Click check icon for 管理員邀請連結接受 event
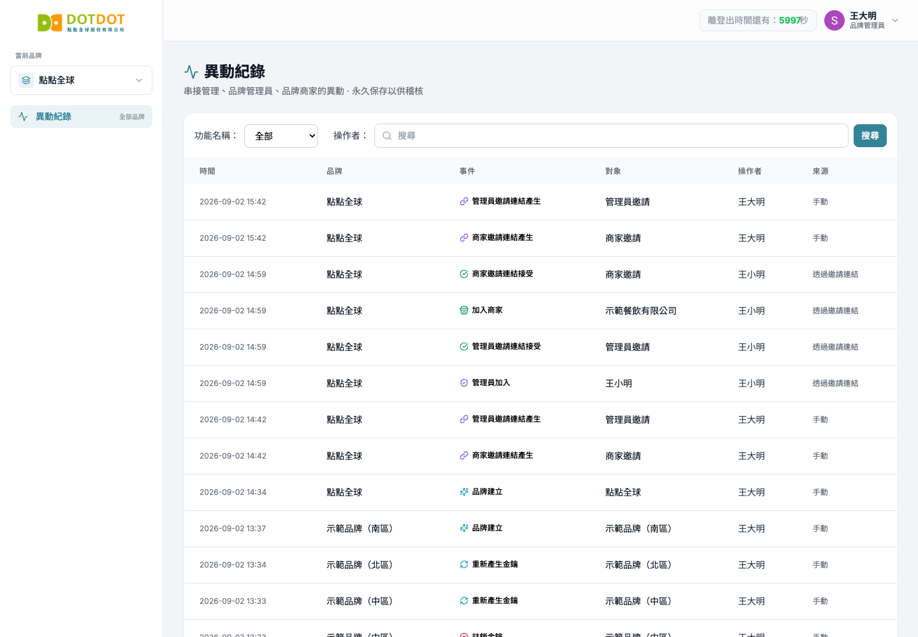Viewport: 918px width, 637px height. point(464,347)
